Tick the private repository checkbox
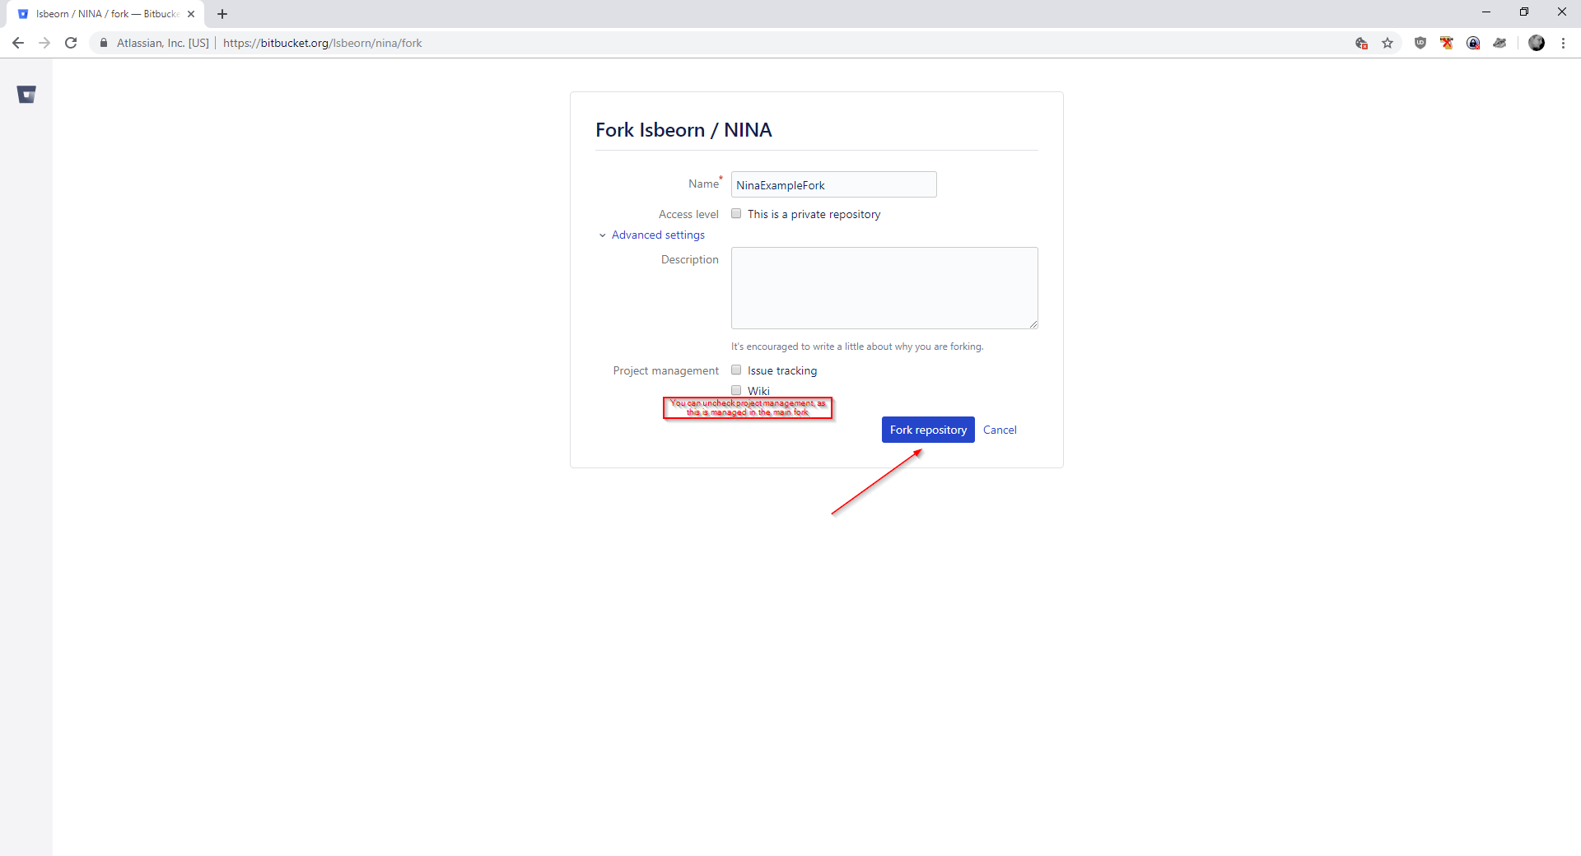Viewport: 1581px width, 856px height. (x=736, y=213)
